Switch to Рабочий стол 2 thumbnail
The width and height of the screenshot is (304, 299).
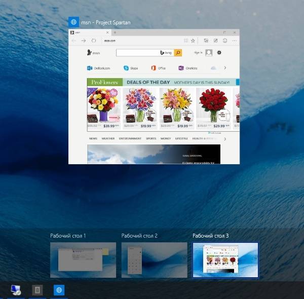(x=154, y=260)
